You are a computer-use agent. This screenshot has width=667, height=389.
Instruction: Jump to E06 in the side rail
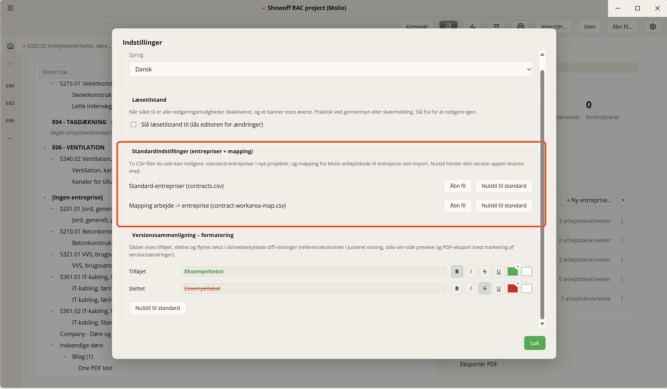[10, 121]
